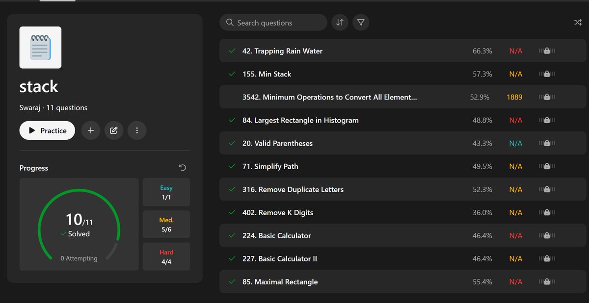Viewport: 589px width, 303px height.
Task: Open 224. Basic Calculator question
Action: 402,235
